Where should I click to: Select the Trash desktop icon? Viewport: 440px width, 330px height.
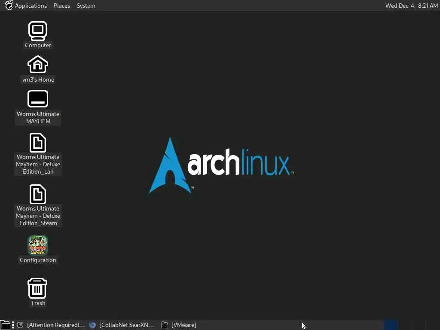pyautogui.click(x=38, y=288)
